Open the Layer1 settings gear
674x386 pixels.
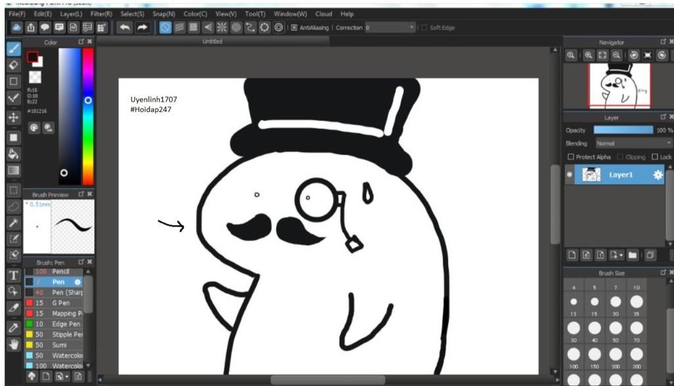[x=658, y=175]
